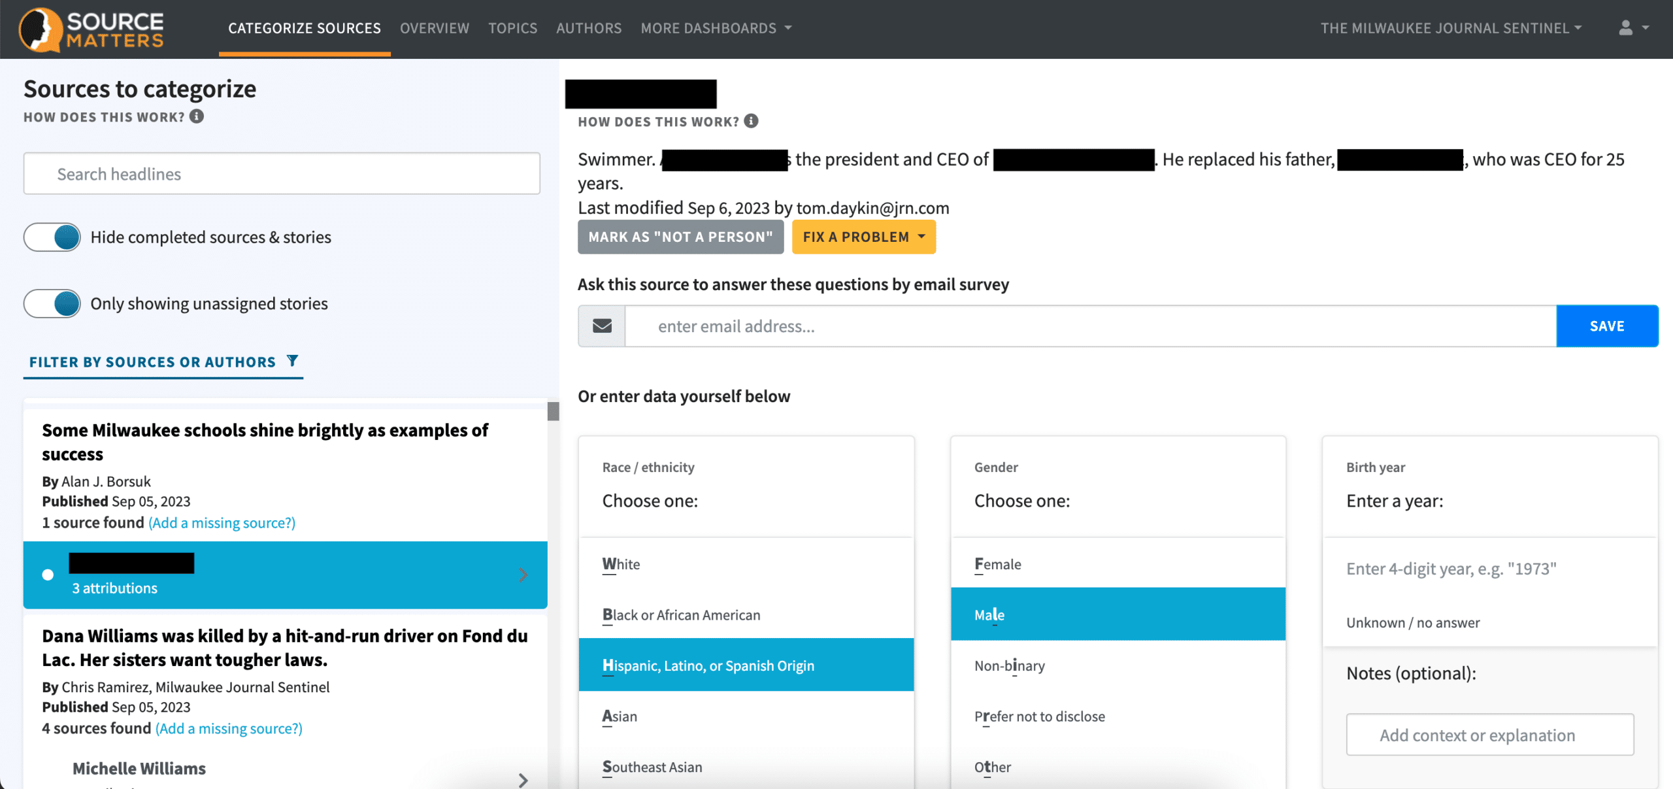Image resolution: width=1673 pixels, height=789 pixels.
Task: Click Dana Williams hit-and-run headline
Action: [x=285, y=648]
